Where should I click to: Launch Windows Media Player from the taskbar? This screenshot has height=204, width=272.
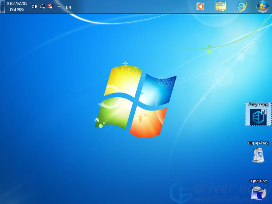pos(200,6)
